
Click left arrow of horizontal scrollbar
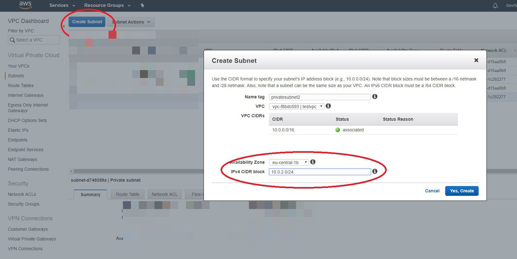coord(71,171)
